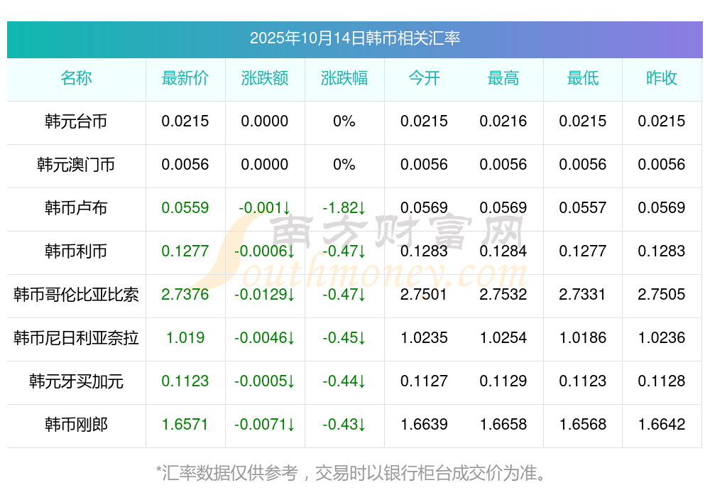
Task: Click the 最高 column header
Action: click(x=503, y=79)
